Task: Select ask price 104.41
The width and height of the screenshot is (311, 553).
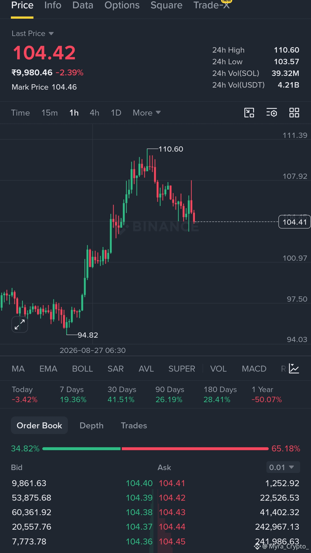Action: pos(172,483)
